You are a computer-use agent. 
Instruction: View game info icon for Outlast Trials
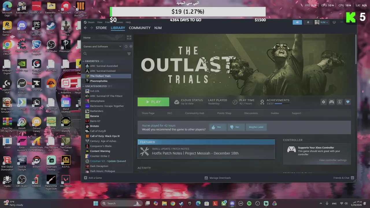tap(340, 102)
